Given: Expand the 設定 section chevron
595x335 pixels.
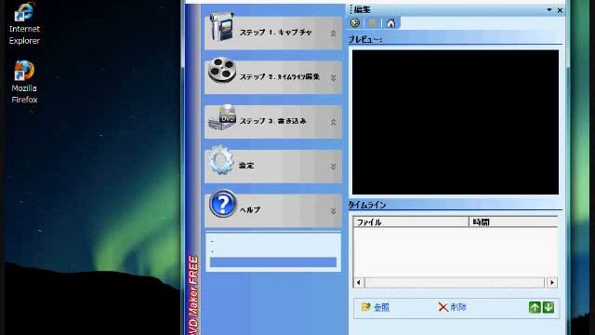Looking at the screenshot, I should (x=333, y=167).
